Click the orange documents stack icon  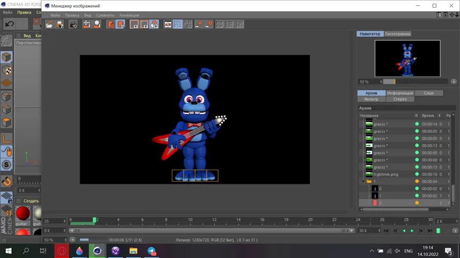click(110, 24)
